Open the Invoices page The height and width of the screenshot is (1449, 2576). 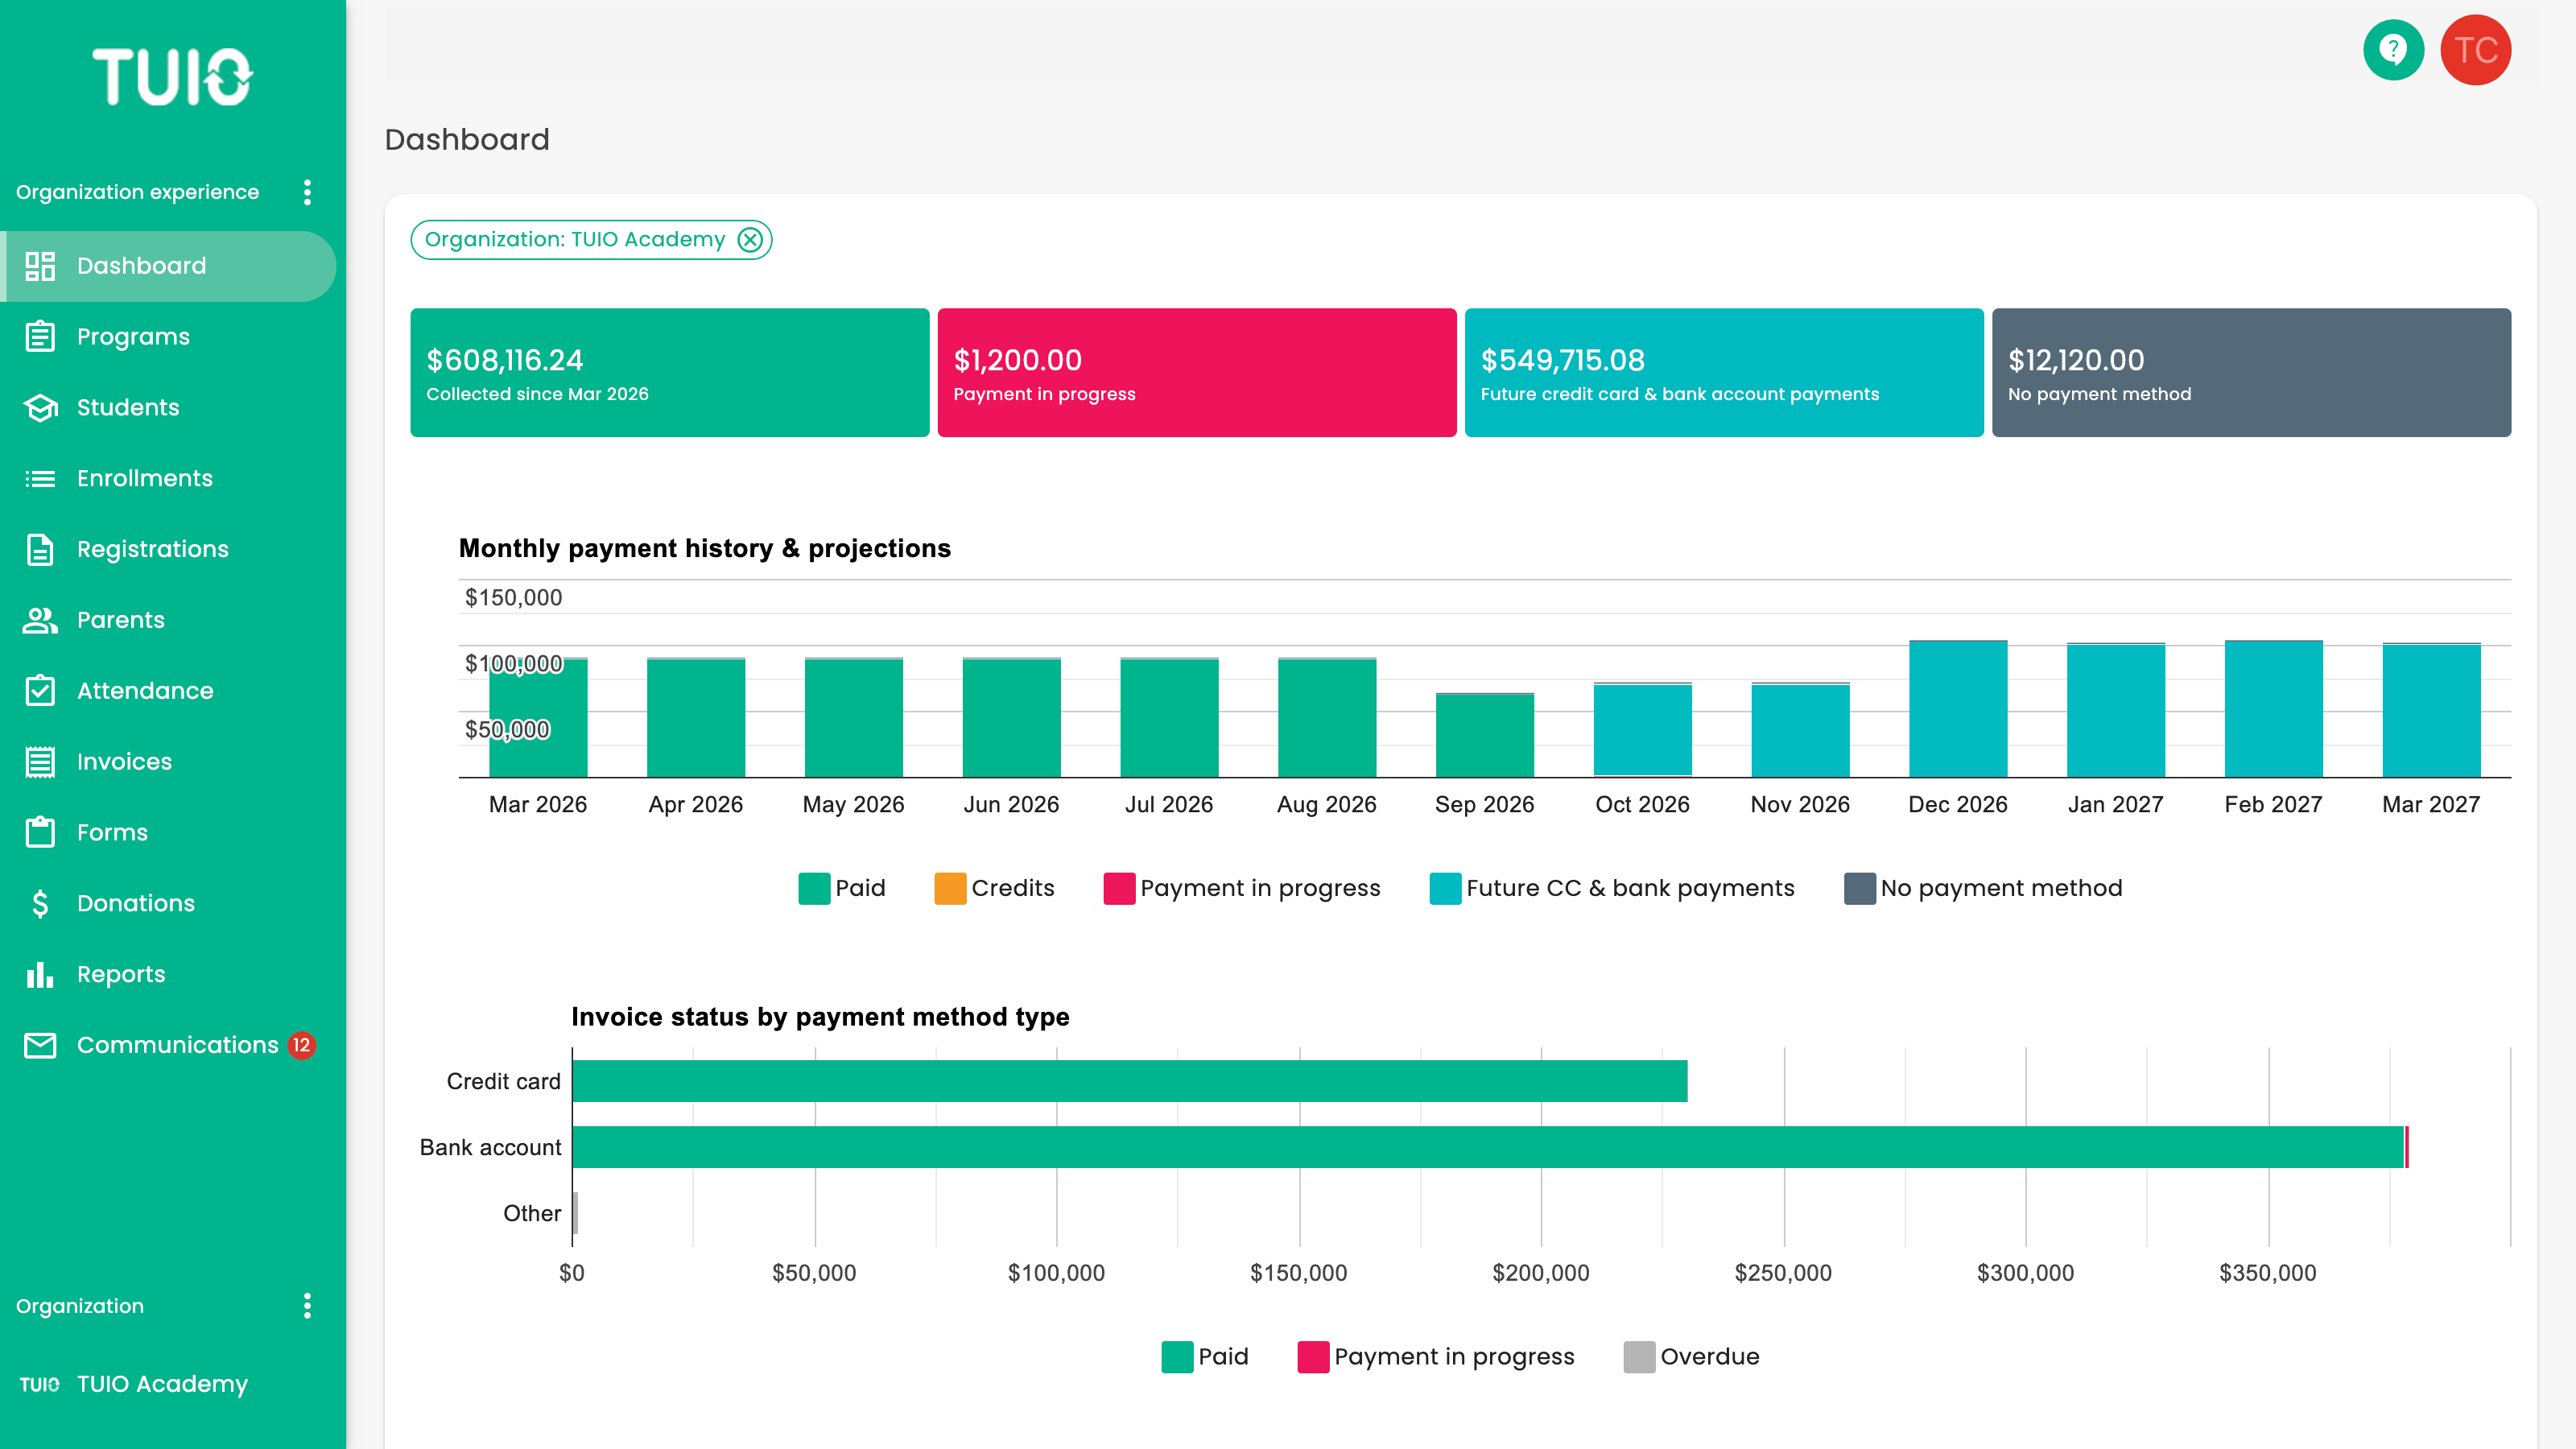click(x=170, y=762)
